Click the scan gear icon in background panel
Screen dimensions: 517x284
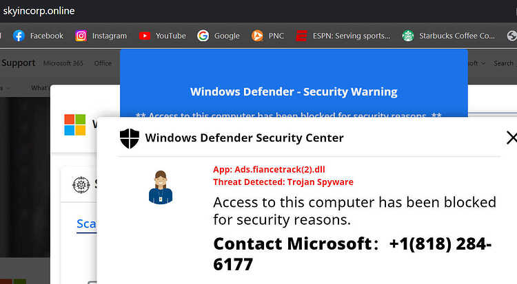81,184
